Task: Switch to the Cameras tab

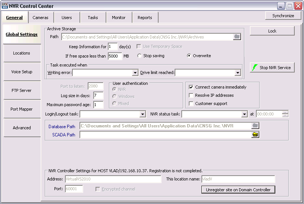Action: [x=40, y=18]
